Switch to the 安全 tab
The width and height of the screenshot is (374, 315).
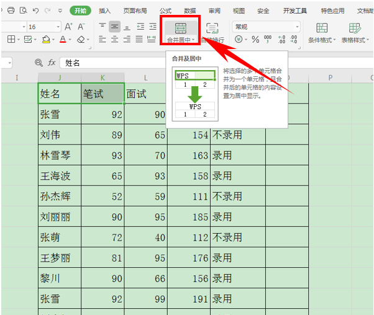pyautogui.click(x=263, y=11)
